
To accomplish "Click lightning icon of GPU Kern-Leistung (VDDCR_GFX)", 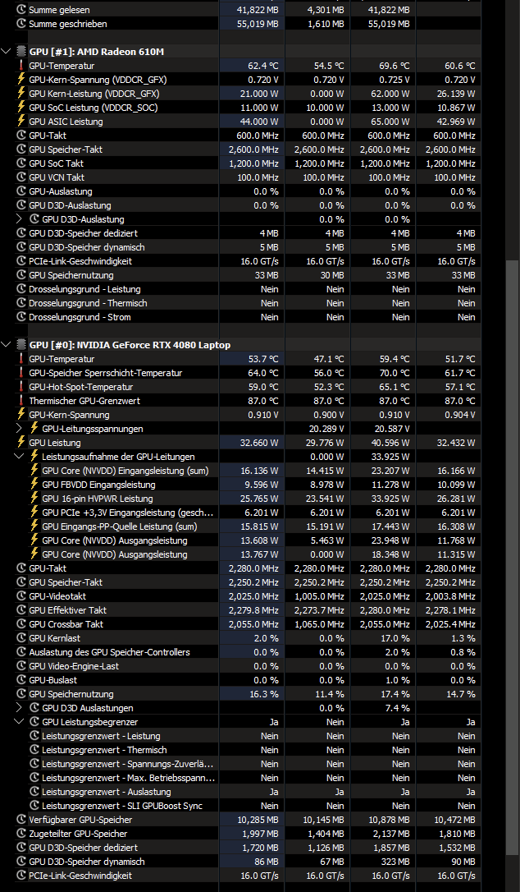I will tap(21, 94).
